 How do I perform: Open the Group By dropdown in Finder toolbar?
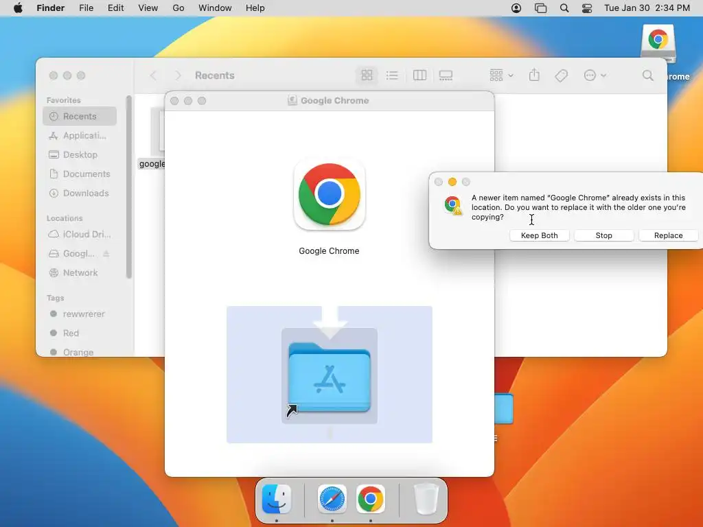[501, 75]
